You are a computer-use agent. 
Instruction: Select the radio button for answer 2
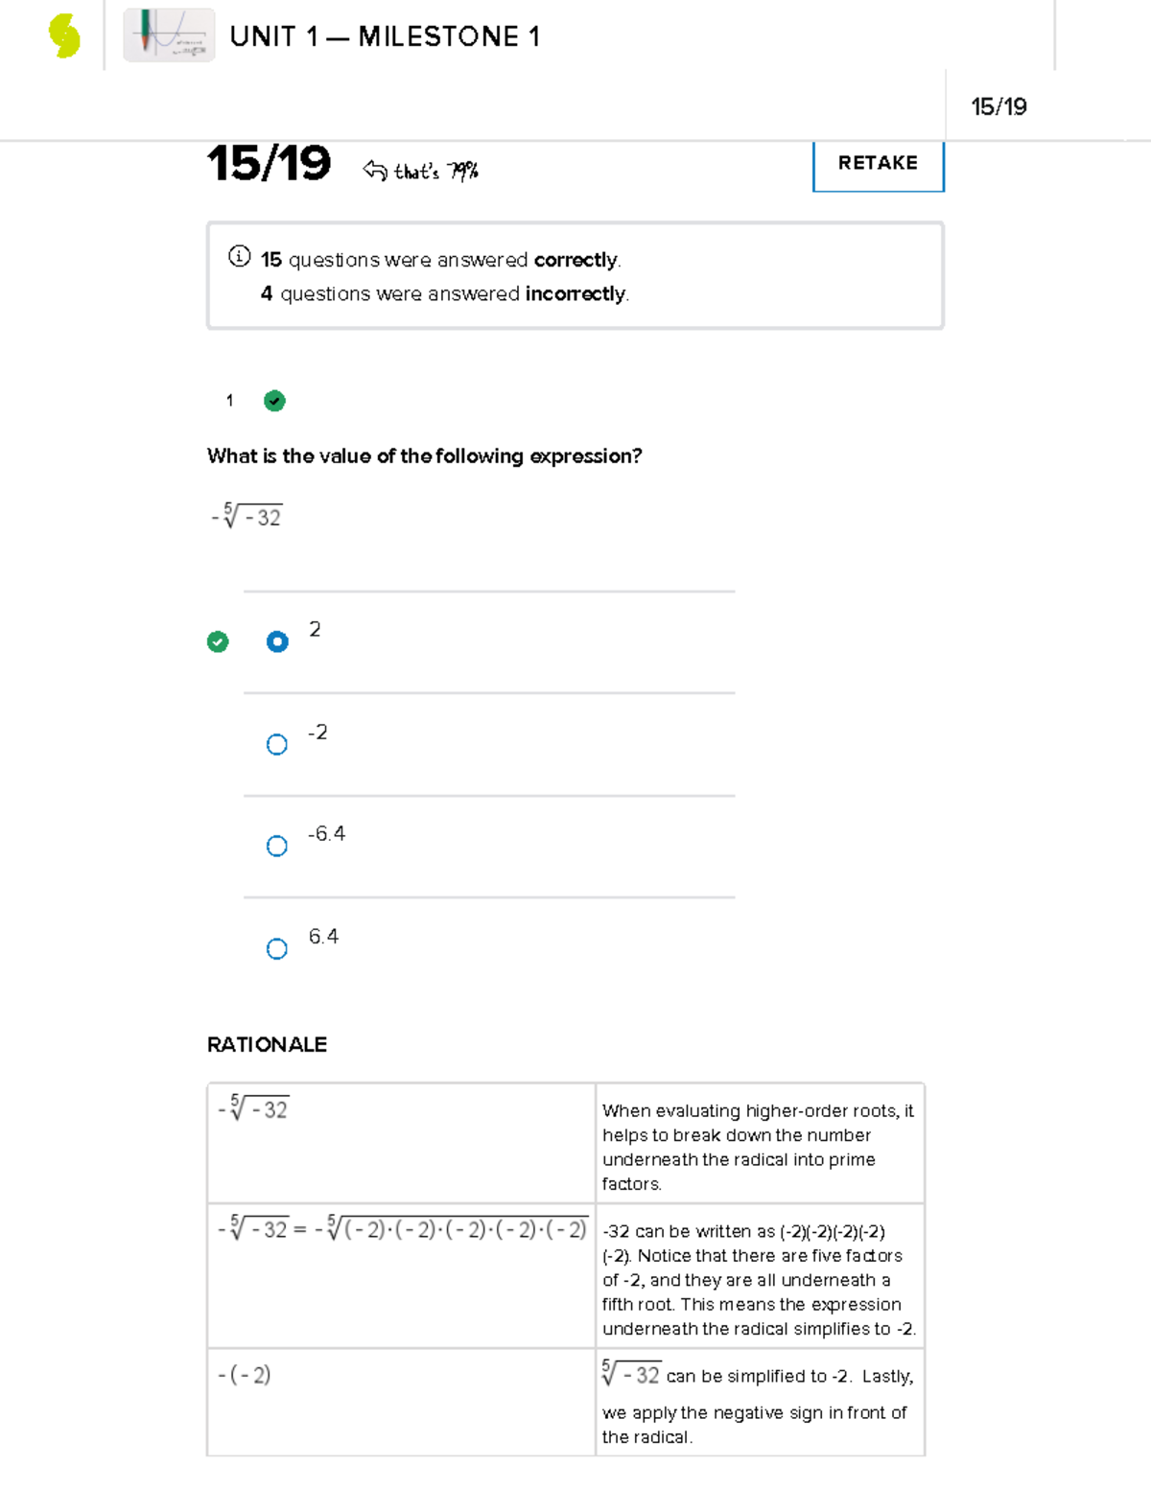277,641
